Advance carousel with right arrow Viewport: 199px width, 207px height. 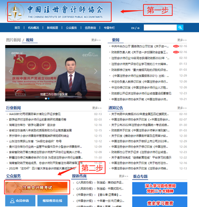coord(96,71)
